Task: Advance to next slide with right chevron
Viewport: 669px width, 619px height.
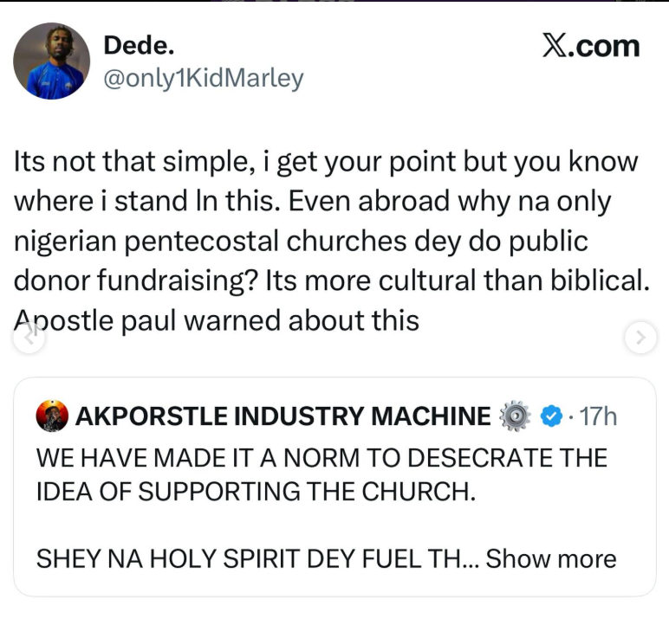Action: pyautogui.click(x=640, y=339)
